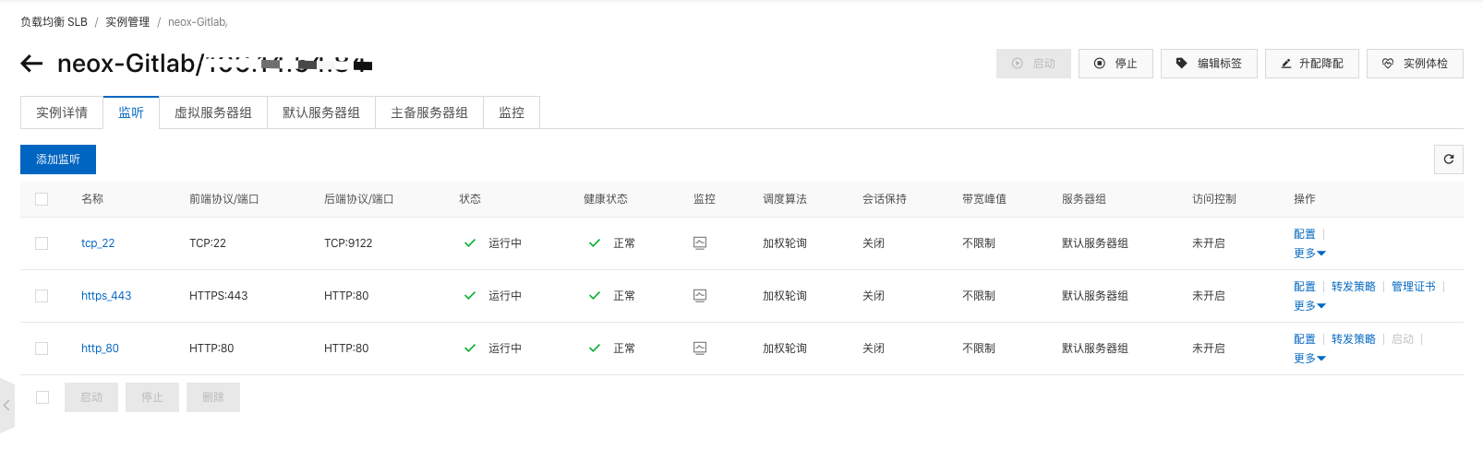
Task: Open 默认服务器组 tab
Action: coord(321,112)
